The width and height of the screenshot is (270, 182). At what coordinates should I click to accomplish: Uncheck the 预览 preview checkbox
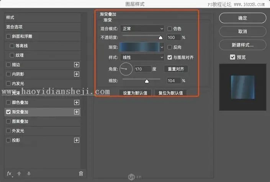[232, 57]
